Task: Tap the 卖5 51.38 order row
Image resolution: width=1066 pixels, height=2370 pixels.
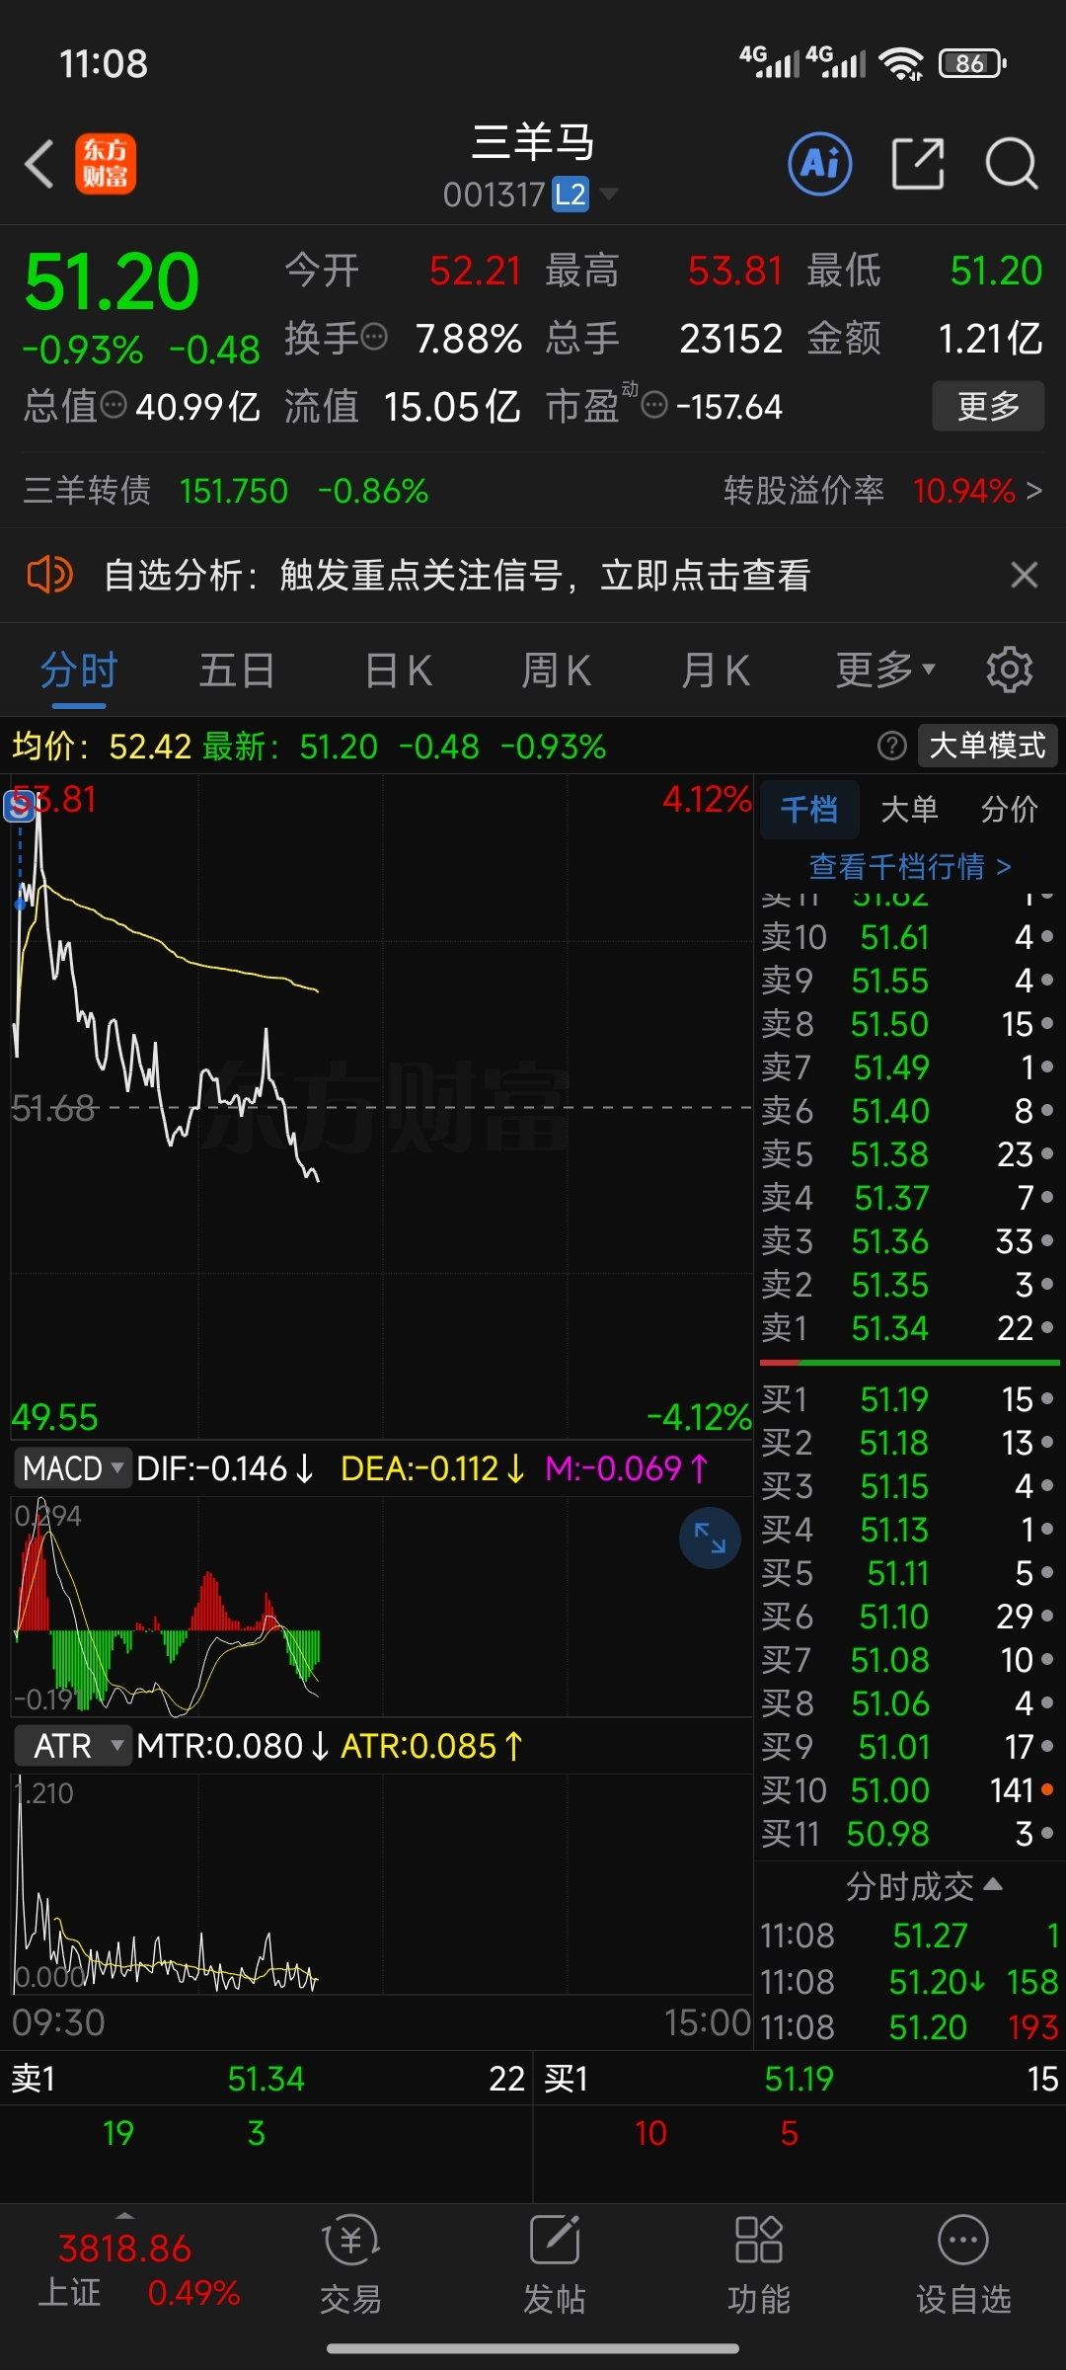Action: (x=907, y=1153)
